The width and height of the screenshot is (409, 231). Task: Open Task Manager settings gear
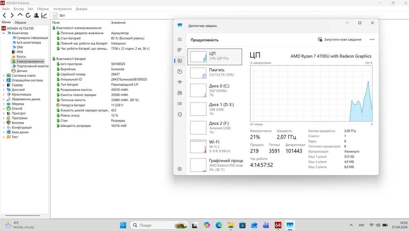(180, 169)
